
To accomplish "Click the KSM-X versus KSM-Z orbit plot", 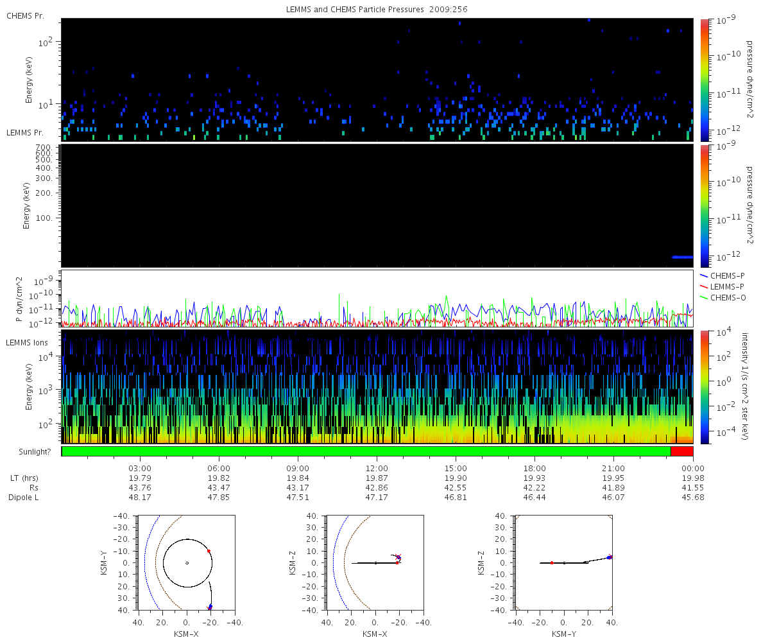I will pyautogui.click(x=375, y=563).
